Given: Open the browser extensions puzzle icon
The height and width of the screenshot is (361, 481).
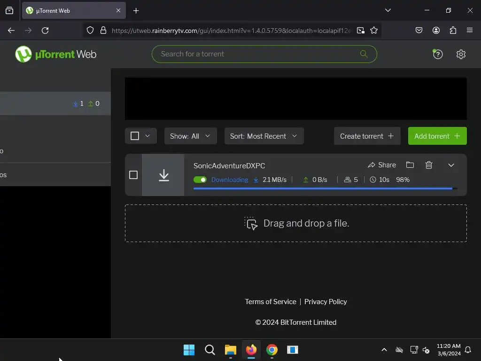Looking at the screenshot, I should (453, 30).
